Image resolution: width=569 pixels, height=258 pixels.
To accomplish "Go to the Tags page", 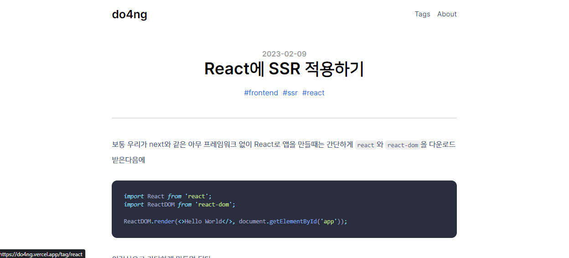I will [422, 14].
